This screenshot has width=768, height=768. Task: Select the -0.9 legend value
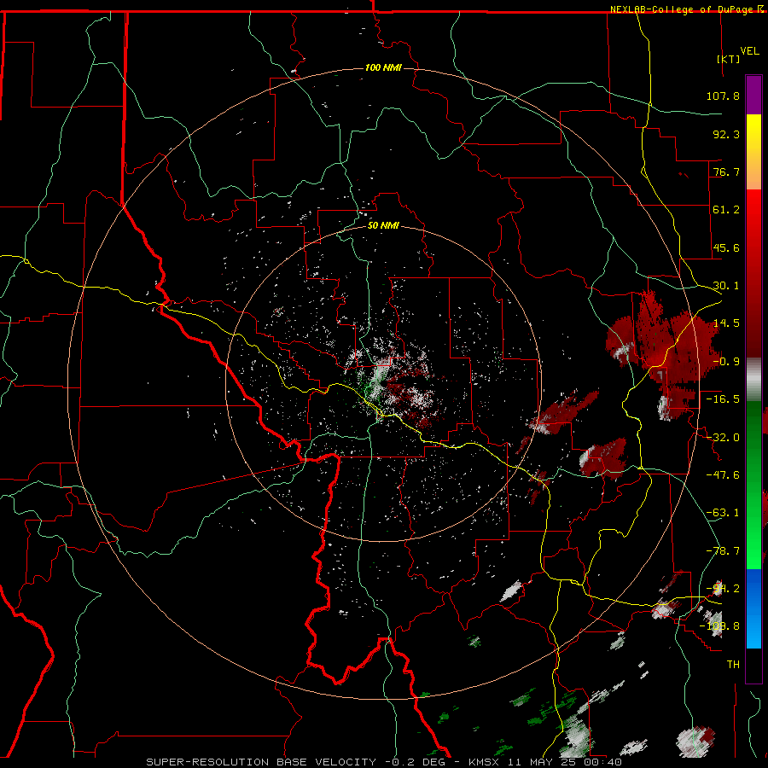(726, 362)
